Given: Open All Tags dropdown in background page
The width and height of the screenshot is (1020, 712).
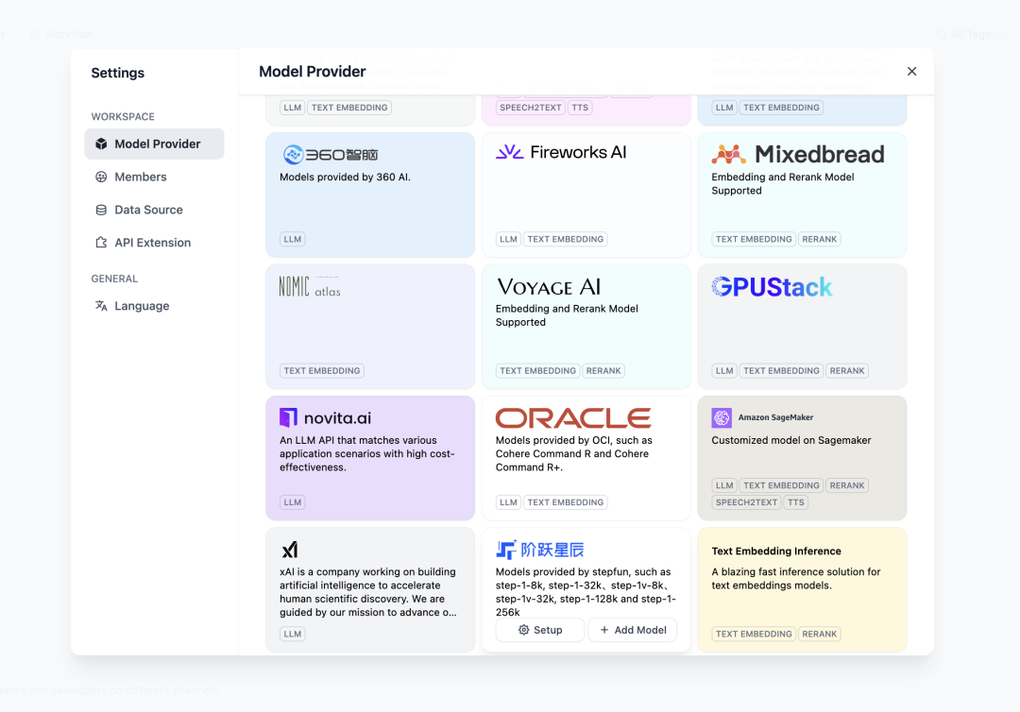Looking at the screenshot, I should coord(969,34).
